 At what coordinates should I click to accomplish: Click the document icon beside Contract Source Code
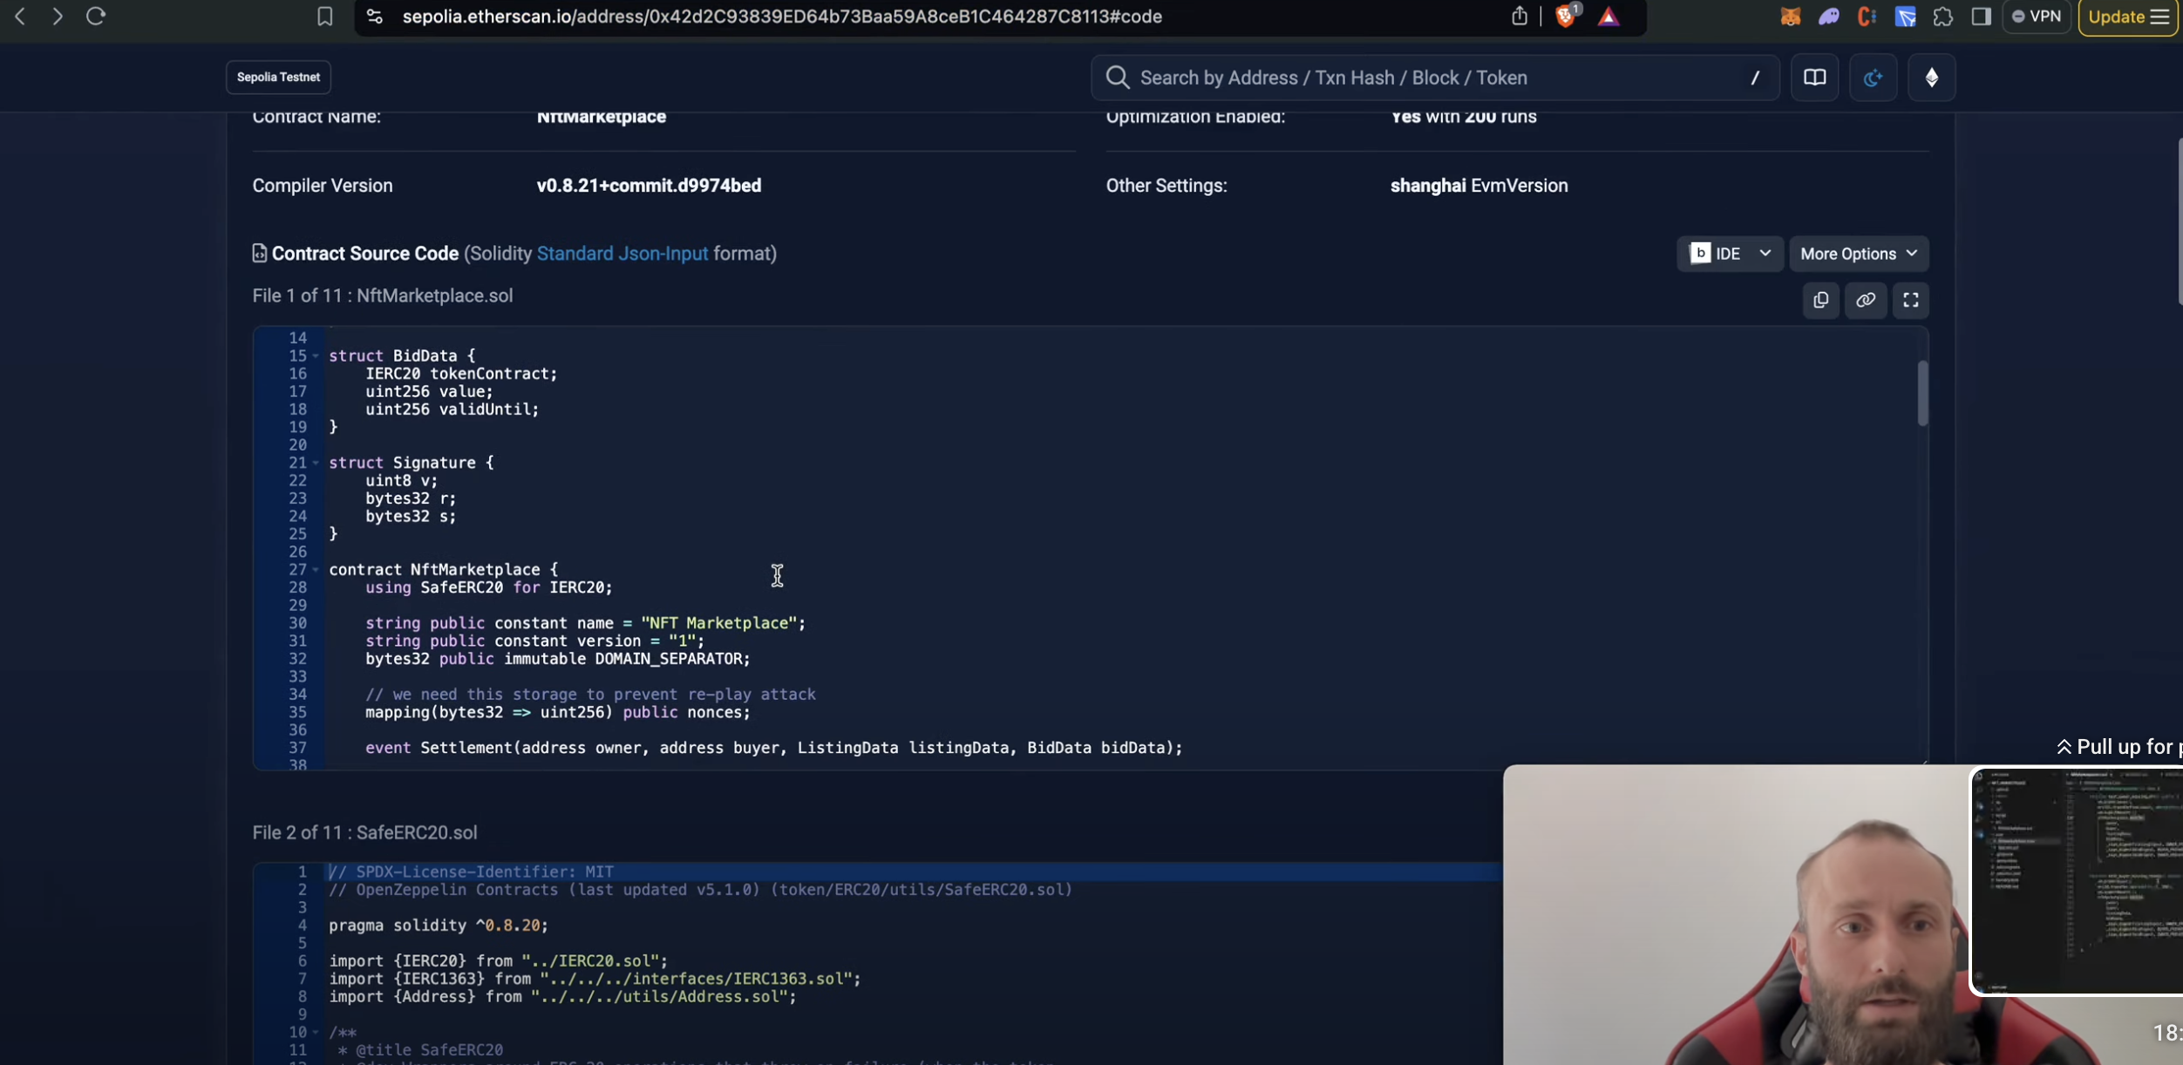click(x=259, y=253)
